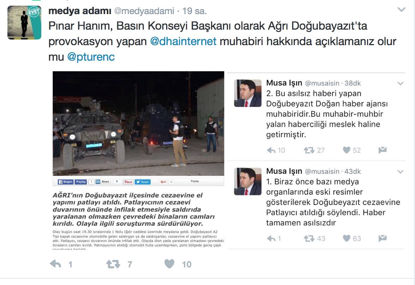
Task: Reply to Musa Işın's 38dk tweet
Action: [271, 150]
